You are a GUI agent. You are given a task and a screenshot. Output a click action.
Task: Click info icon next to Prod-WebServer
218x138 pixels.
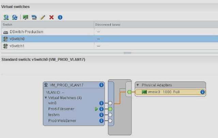pos(102,121)
